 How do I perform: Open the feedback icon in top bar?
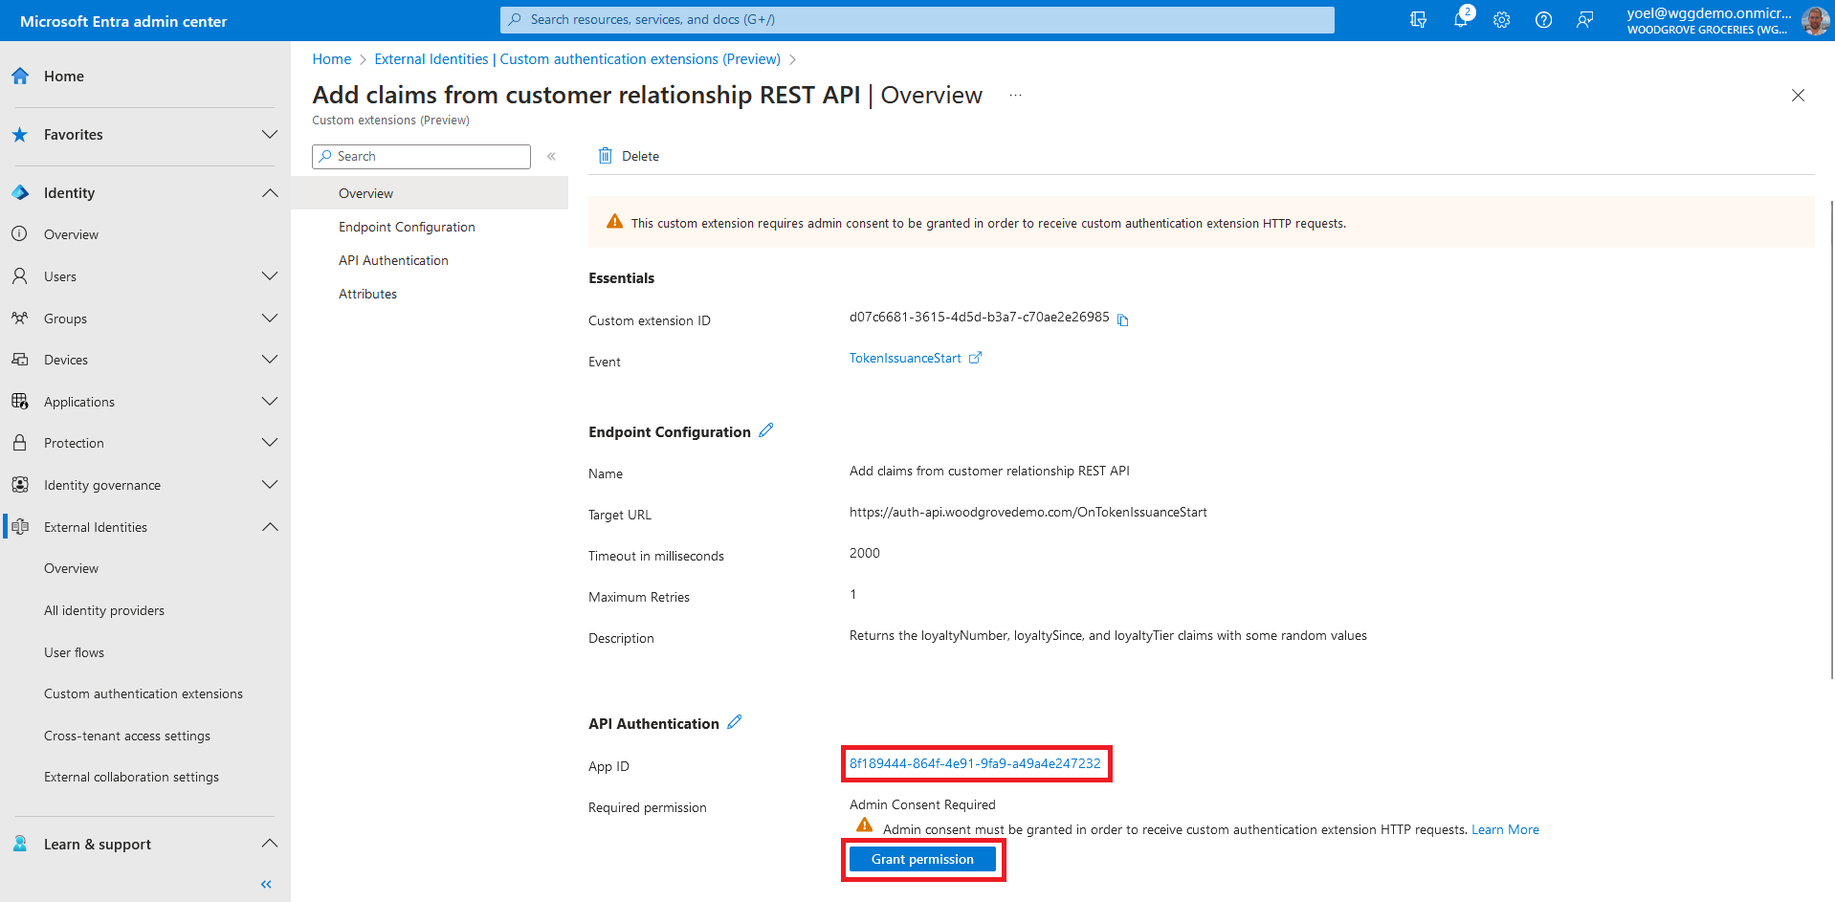coord(1584,20)
